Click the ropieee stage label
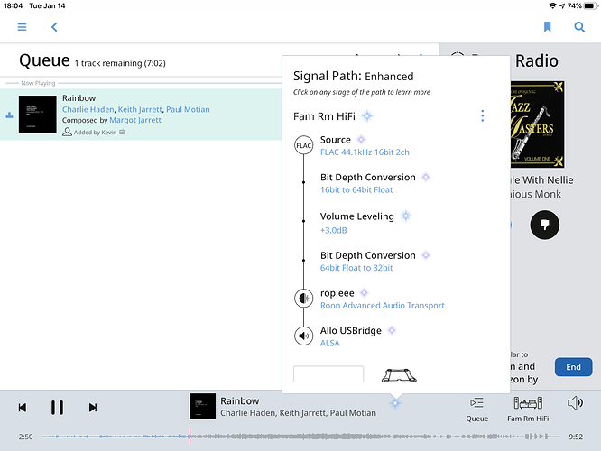The image size is (601, 451). point(337,293)
